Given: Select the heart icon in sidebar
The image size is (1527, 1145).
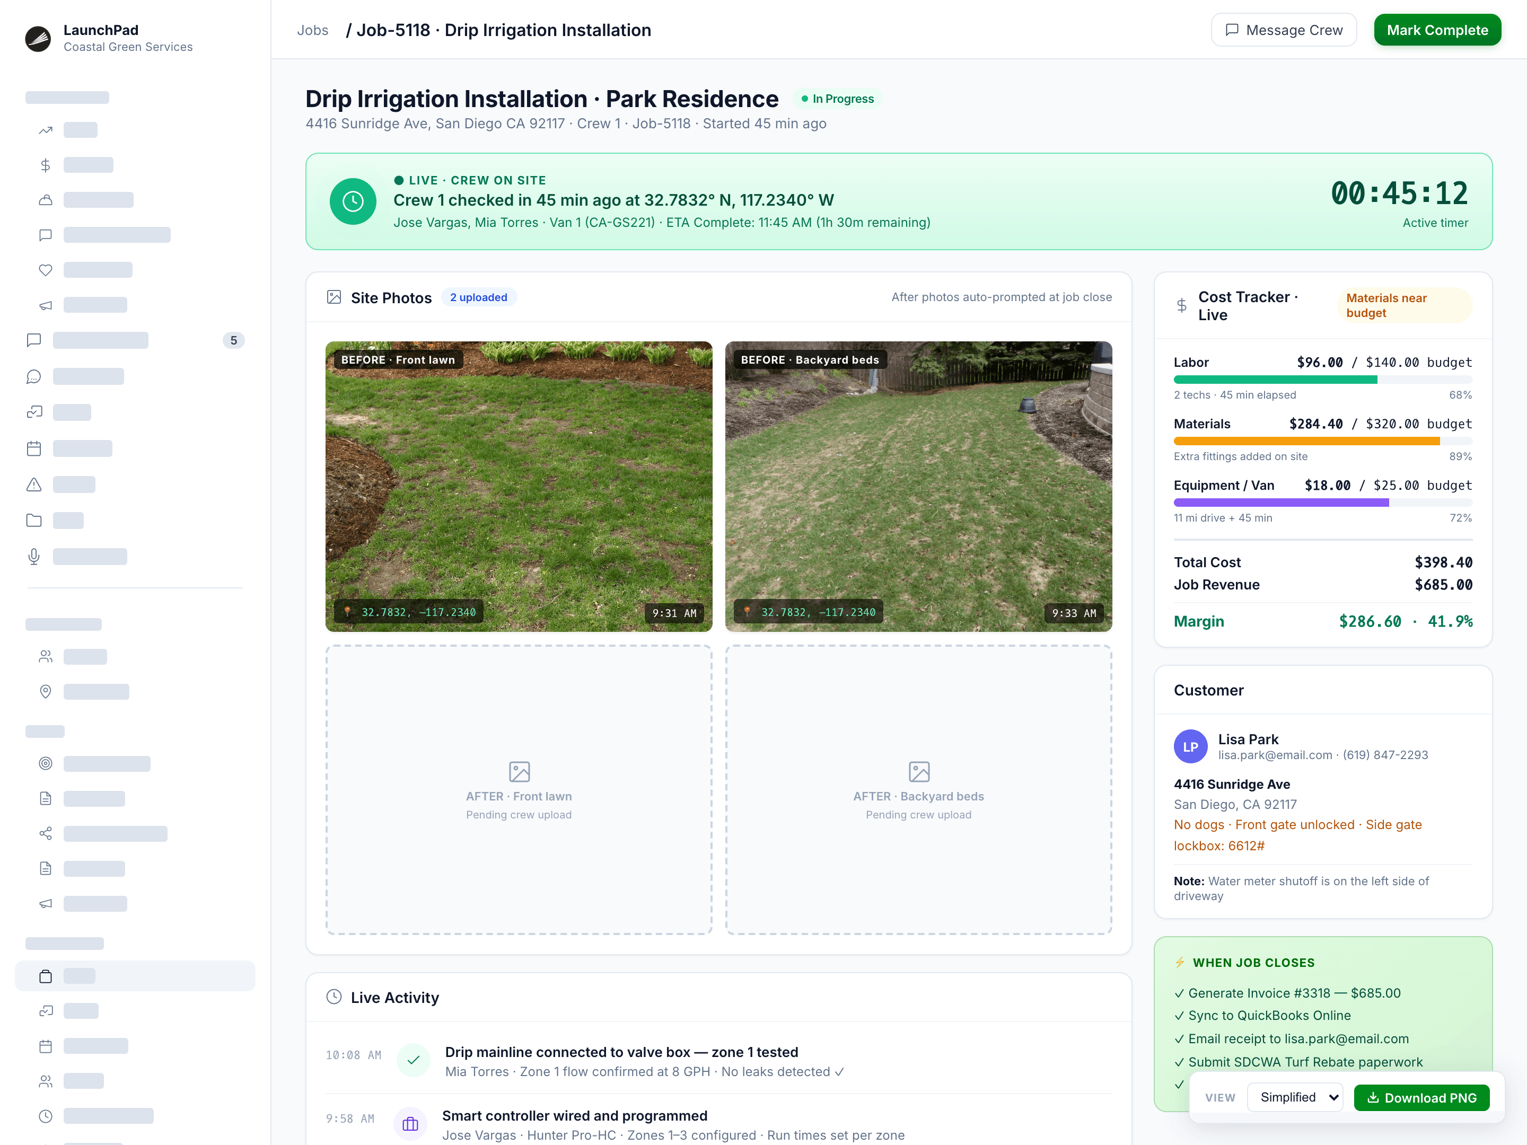Looking at the screenshot, I should pos(46,270).
